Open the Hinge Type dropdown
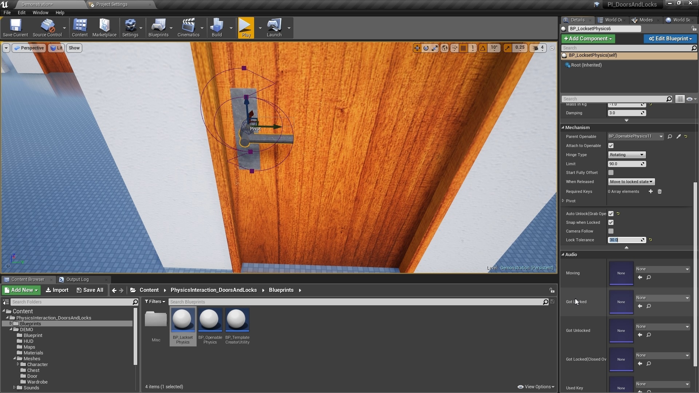Viewport: 699px width, 393px height. [626, 155]
